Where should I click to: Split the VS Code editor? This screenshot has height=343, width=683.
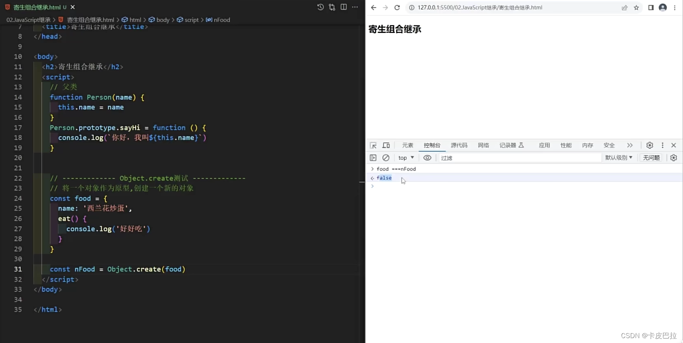tap(344, 7)
